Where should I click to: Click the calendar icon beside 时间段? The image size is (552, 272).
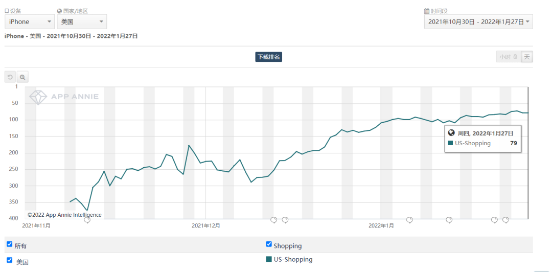pos(427,11)
